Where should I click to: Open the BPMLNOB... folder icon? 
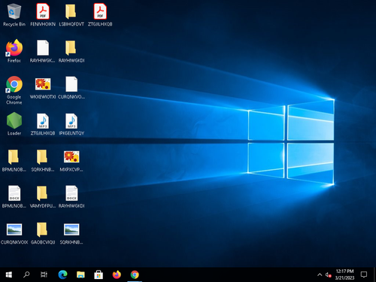(14, 157)
